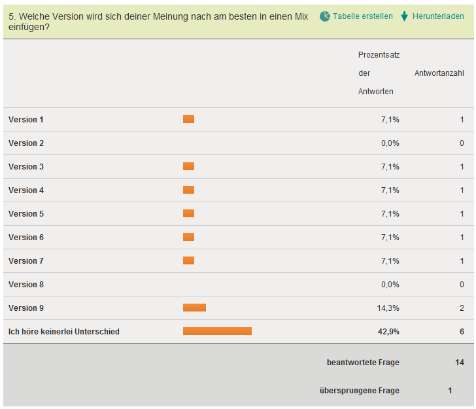This screenshot has height=409, width=476.
Task: Click the "übersprungene Frage" summary label
Action: click(360, 391)
